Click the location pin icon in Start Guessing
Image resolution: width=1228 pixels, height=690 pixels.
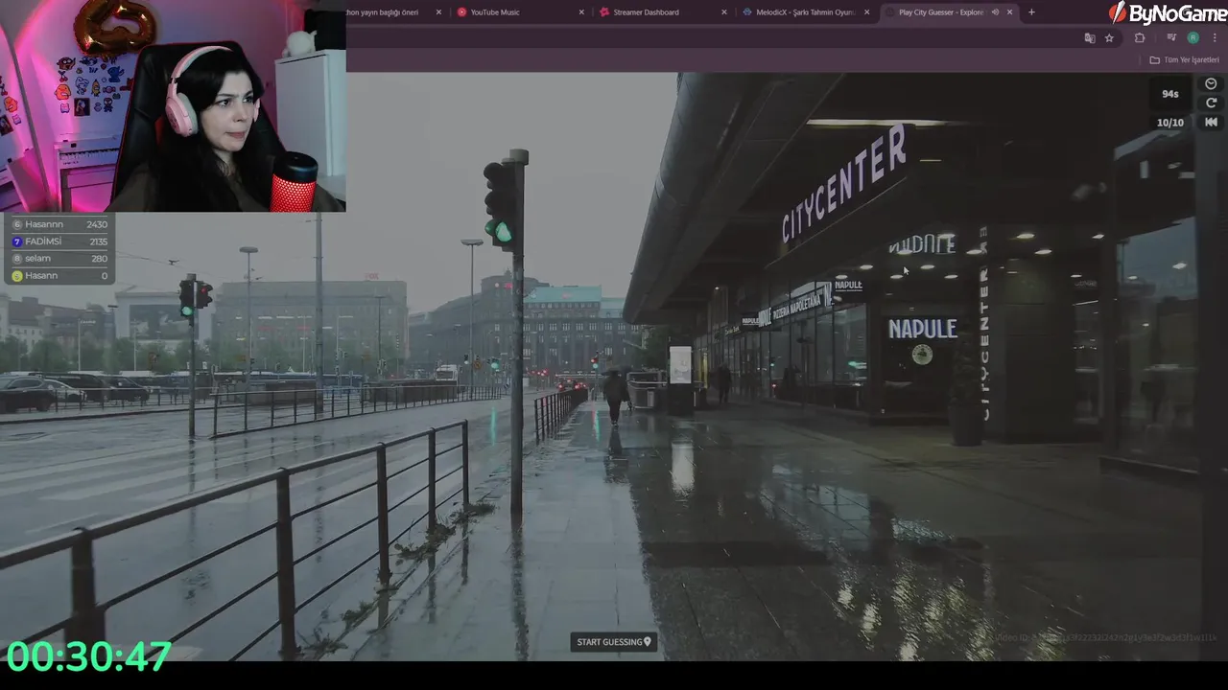648,642
